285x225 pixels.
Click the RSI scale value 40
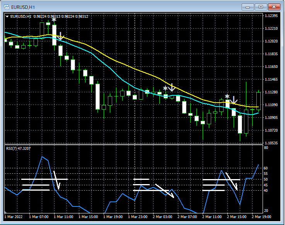[x=266, y=191]
